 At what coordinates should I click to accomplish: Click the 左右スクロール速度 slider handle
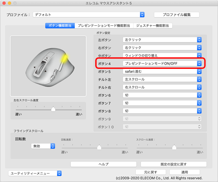53,109
